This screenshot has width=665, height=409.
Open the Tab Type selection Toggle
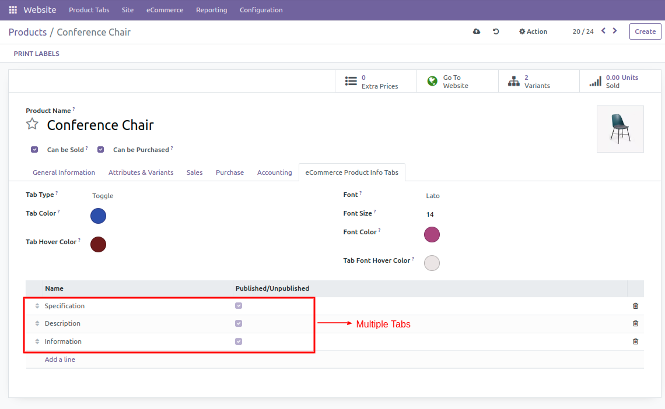pos(103,196)
